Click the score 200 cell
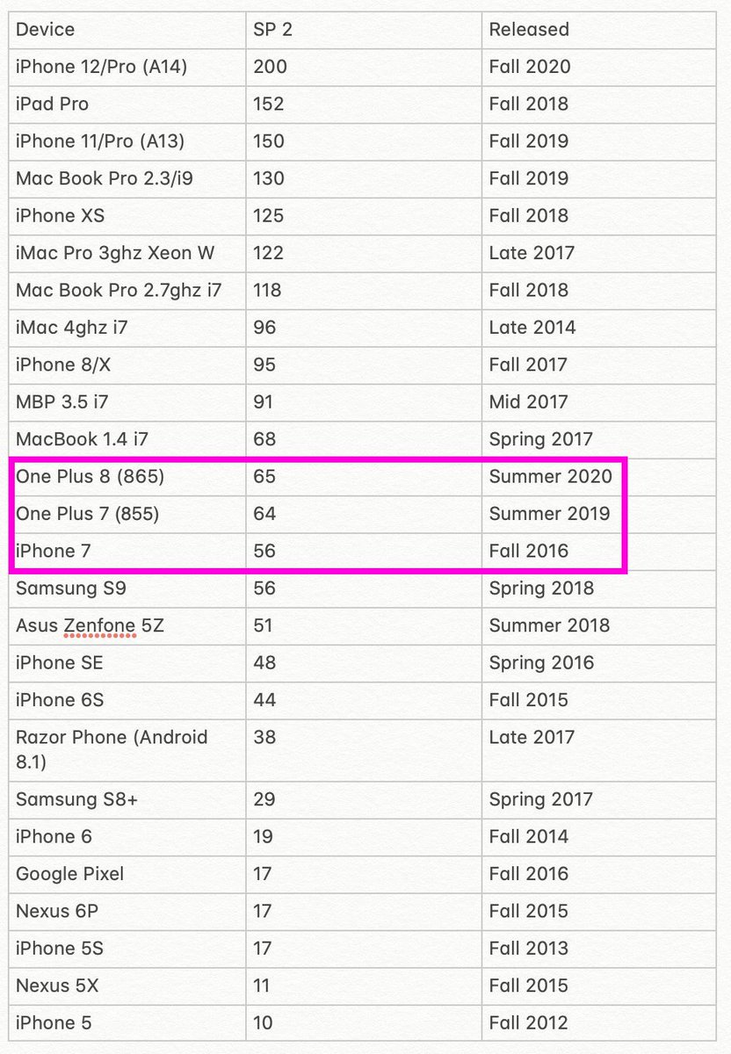 coord(270,67)
